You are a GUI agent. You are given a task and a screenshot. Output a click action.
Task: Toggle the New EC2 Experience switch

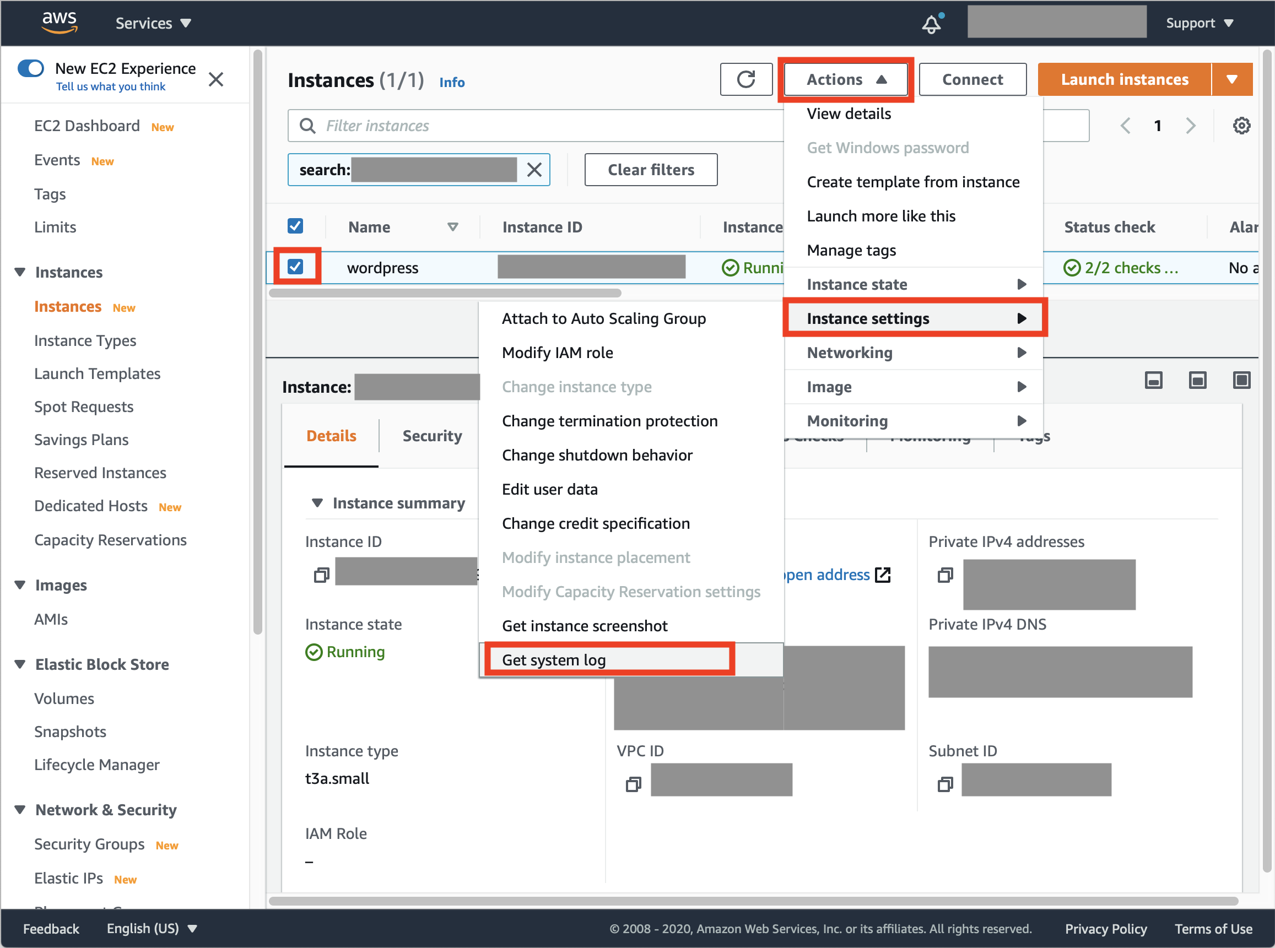pos(31,68)
